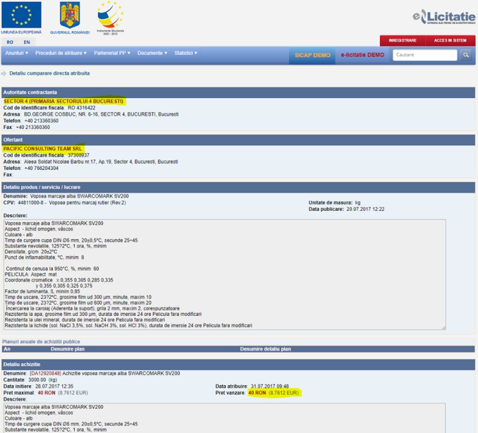Viewport: 478px width, 433px height.
Task: Click the fiscal code 37300937
Action: (79, 155)
